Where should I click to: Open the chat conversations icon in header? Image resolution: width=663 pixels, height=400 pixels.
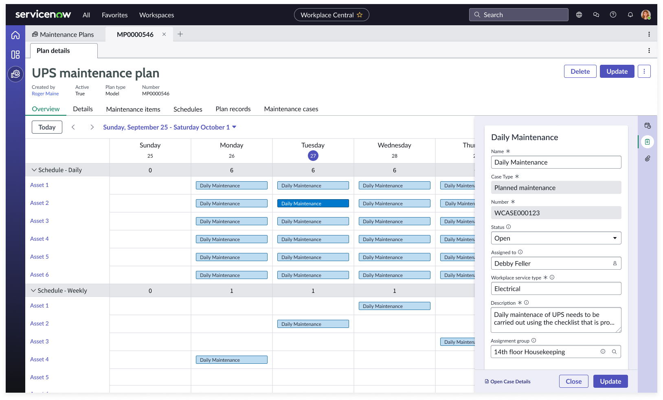[596, 15]
